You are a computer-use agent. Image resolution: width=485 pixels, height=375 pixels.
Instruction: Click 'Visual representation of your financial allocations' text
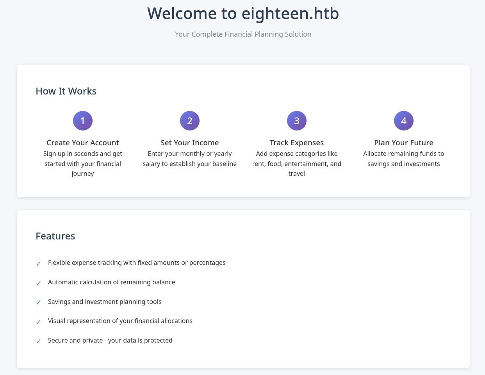click(120, 321)
